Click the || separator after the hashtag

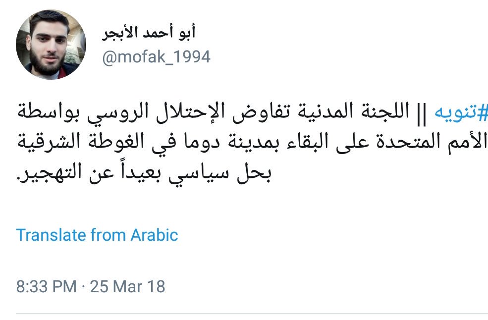coord(421,114)
